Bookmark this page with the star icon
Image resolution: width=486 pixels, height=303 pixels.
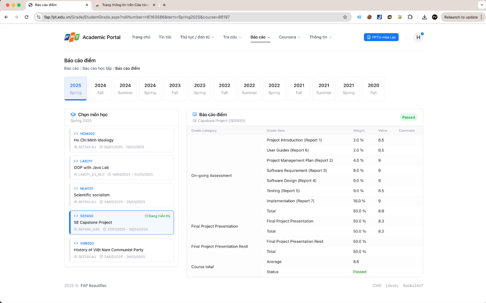pyautogui.click(x=345, y=17)
